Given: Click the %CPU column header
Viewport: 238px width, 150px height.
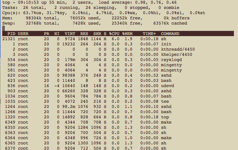Looking at the screenshot, I should click(115, 33).
